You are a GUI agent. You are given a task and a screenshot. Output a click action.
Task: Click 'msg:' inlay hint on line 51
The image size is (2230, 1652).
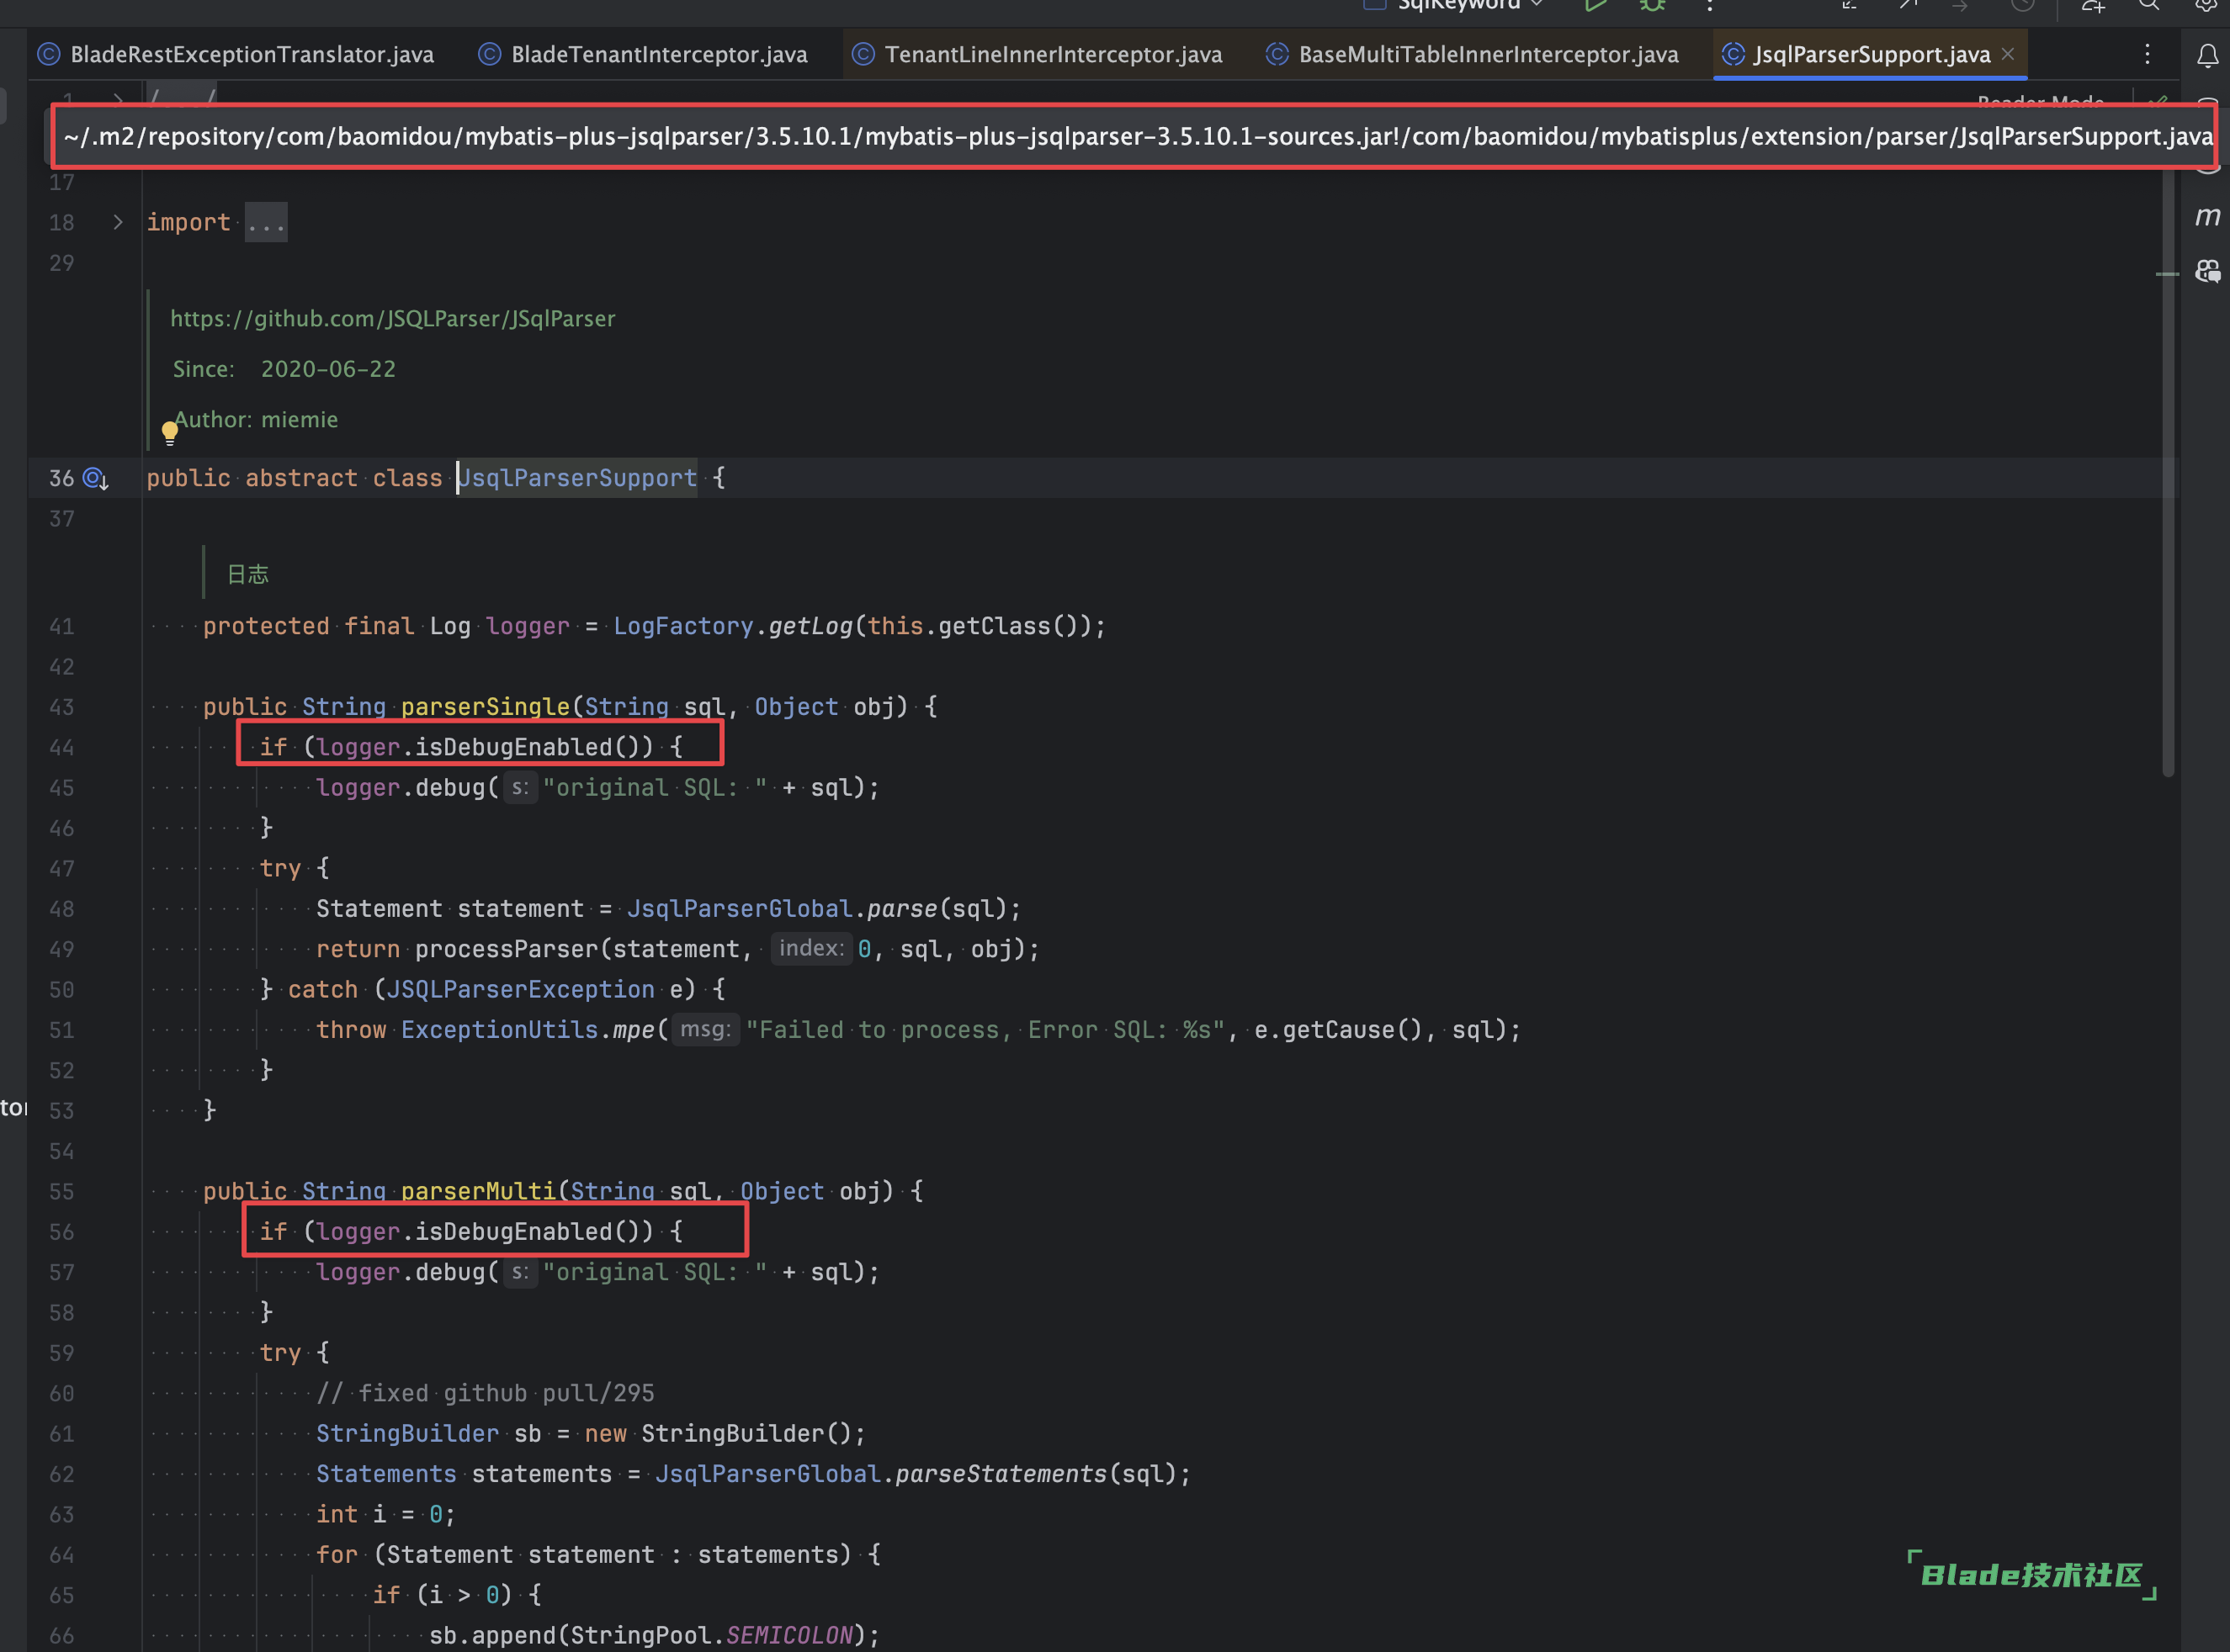[705, 1029]
